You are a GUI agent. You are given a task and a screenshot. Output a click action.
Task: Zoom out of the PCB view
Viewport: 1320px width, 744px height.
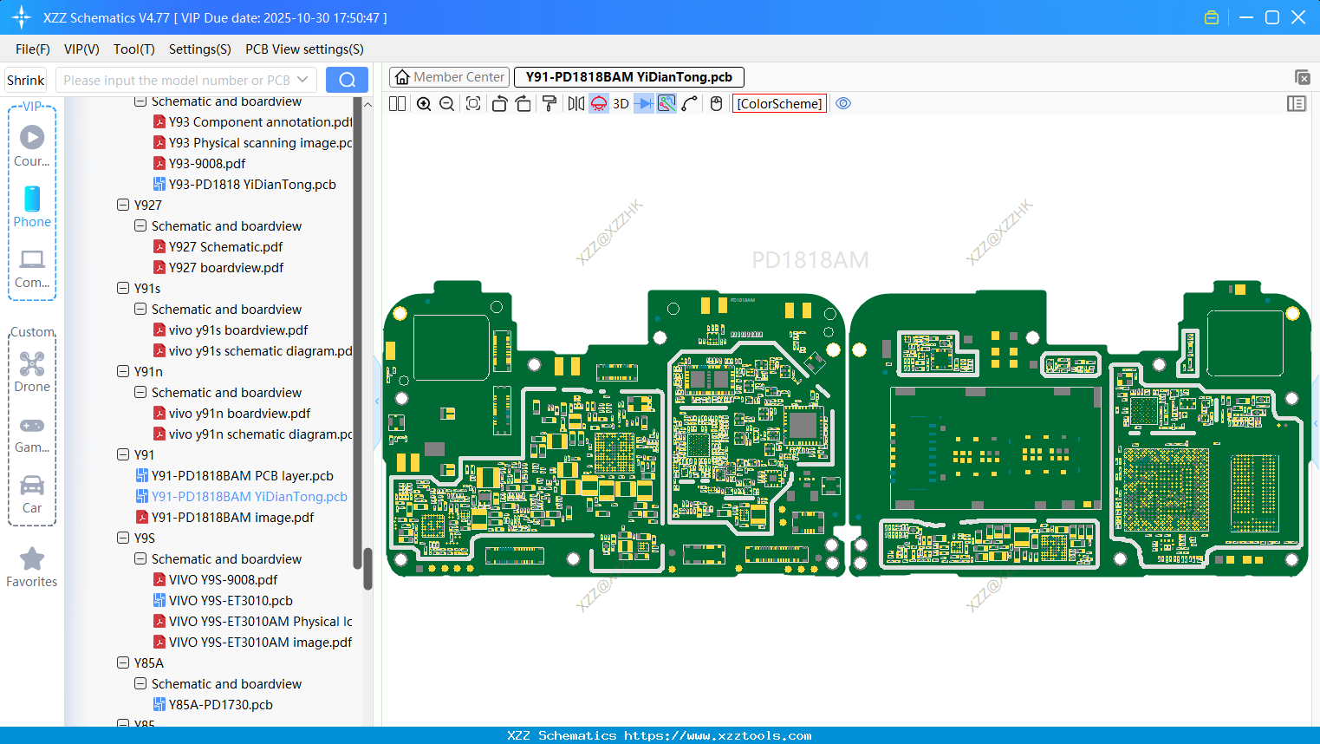click(446, 103)
